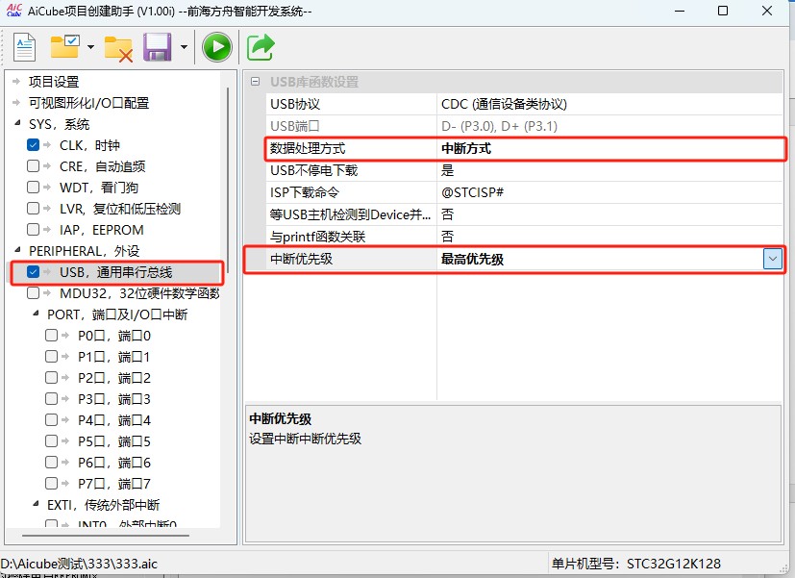Enable the CRE, 自动追频 checkbox

(33, 165)
